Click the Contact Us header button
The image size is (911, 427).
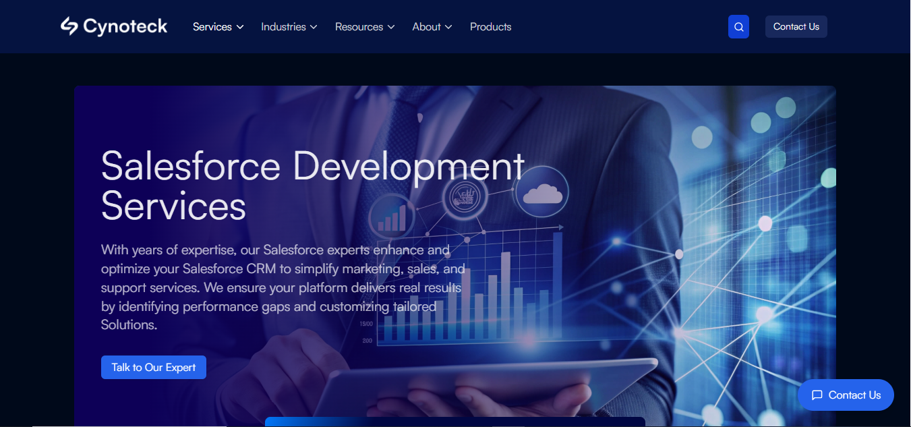[x=796, y=27]
